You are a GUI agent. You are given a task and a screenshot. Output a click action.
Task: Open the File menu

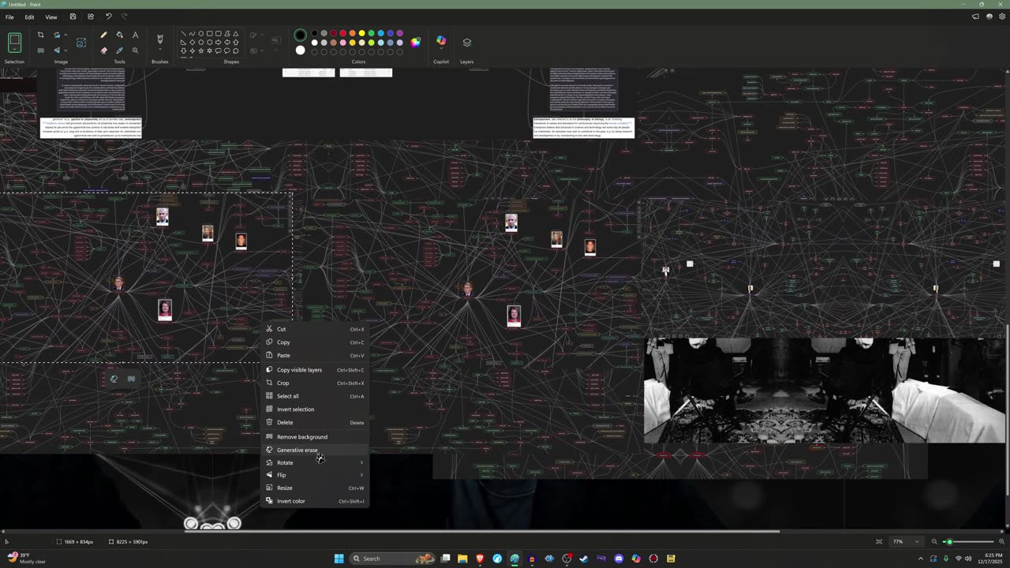coord(9,17)
